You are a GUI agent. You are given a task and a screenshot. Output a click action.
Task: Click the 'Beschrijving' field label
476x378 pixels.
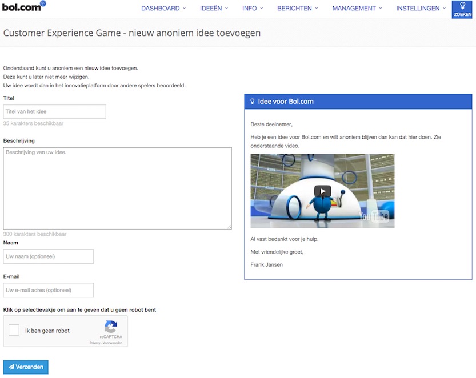tap(19, 141)
